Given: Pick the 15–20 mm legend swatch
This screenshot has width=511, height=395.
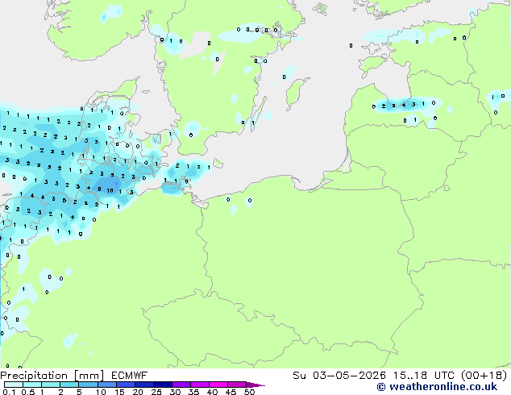Looking at the screenshot, I should (125, 385).
